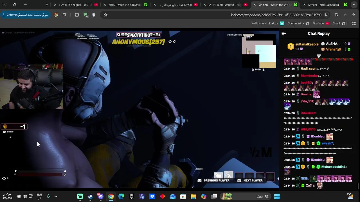Screen dimensions: 360x202
Task: Open the Chrome profile avatar
Action: [56, 15]
